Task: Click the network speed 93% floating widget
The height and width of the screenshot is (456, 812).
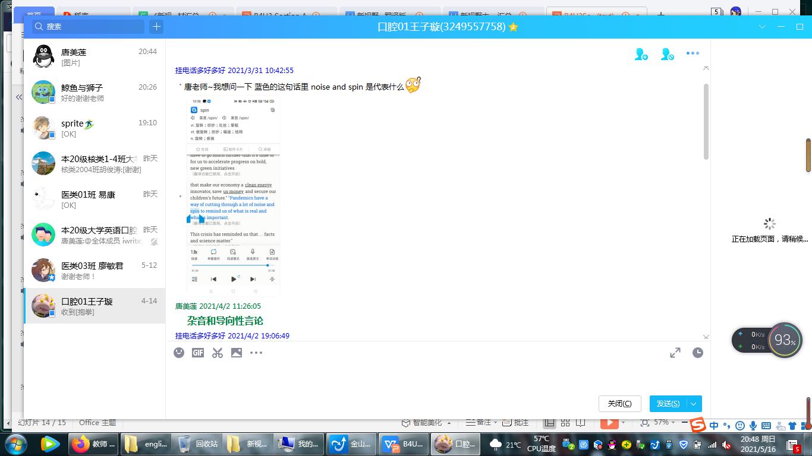Action: (767, 340)
